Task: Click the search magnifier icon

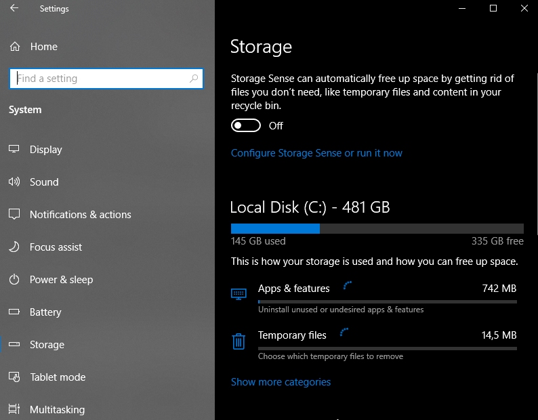Action: click(x=194, y=79)
